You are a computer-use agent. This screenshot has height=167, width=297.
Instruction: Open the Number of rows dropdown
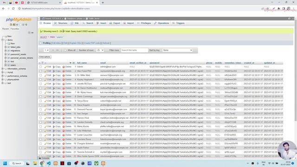tap(100, 50)
